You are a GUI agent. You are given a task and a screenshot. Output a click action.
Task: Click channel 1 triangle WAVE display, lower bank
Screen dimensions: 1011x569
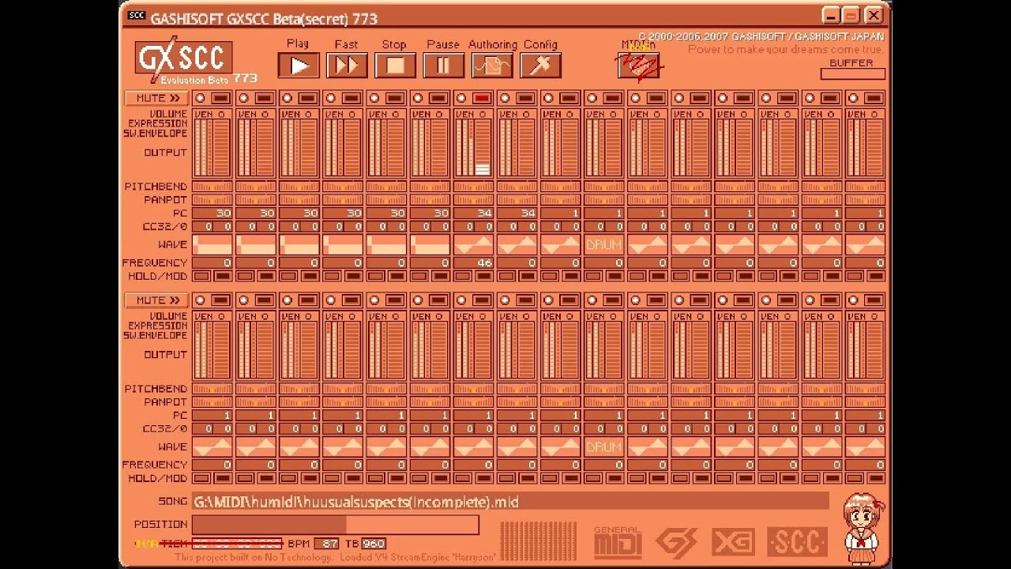coord(212,447)
